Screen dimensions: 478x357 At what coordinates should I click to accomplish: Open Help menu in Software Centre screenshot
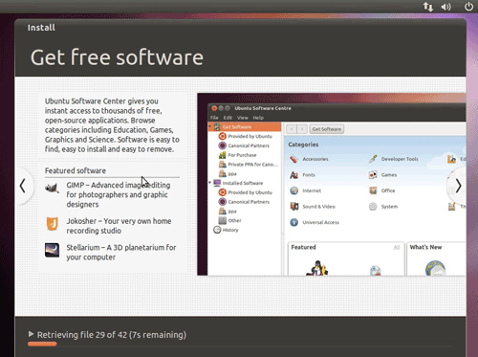click(258, 118)
